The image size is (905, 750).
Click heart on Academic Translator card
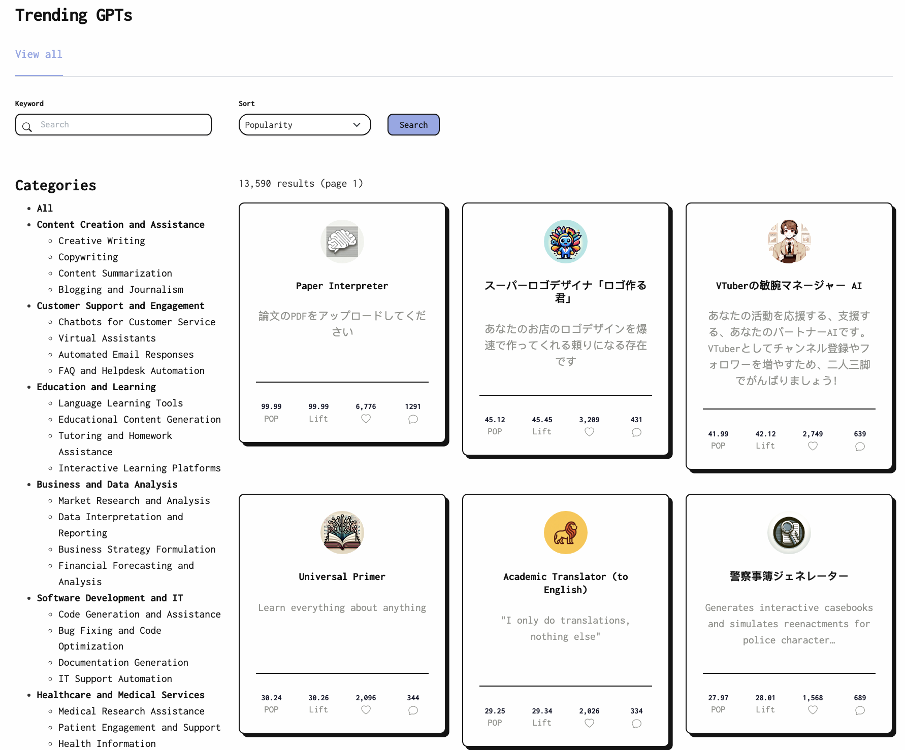[x=589, y=724]
